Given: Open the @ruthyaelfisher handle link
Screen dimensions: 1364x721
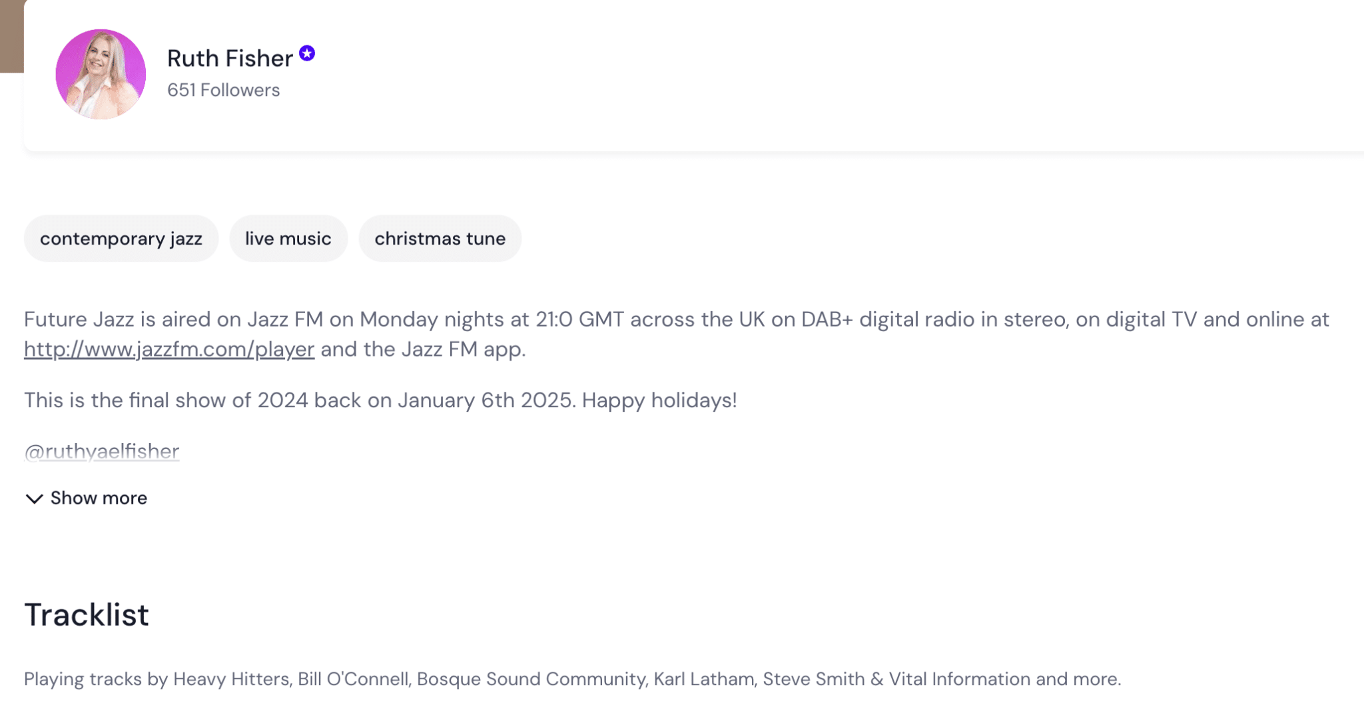Looking at the screenshot, I should pos(102,451).
